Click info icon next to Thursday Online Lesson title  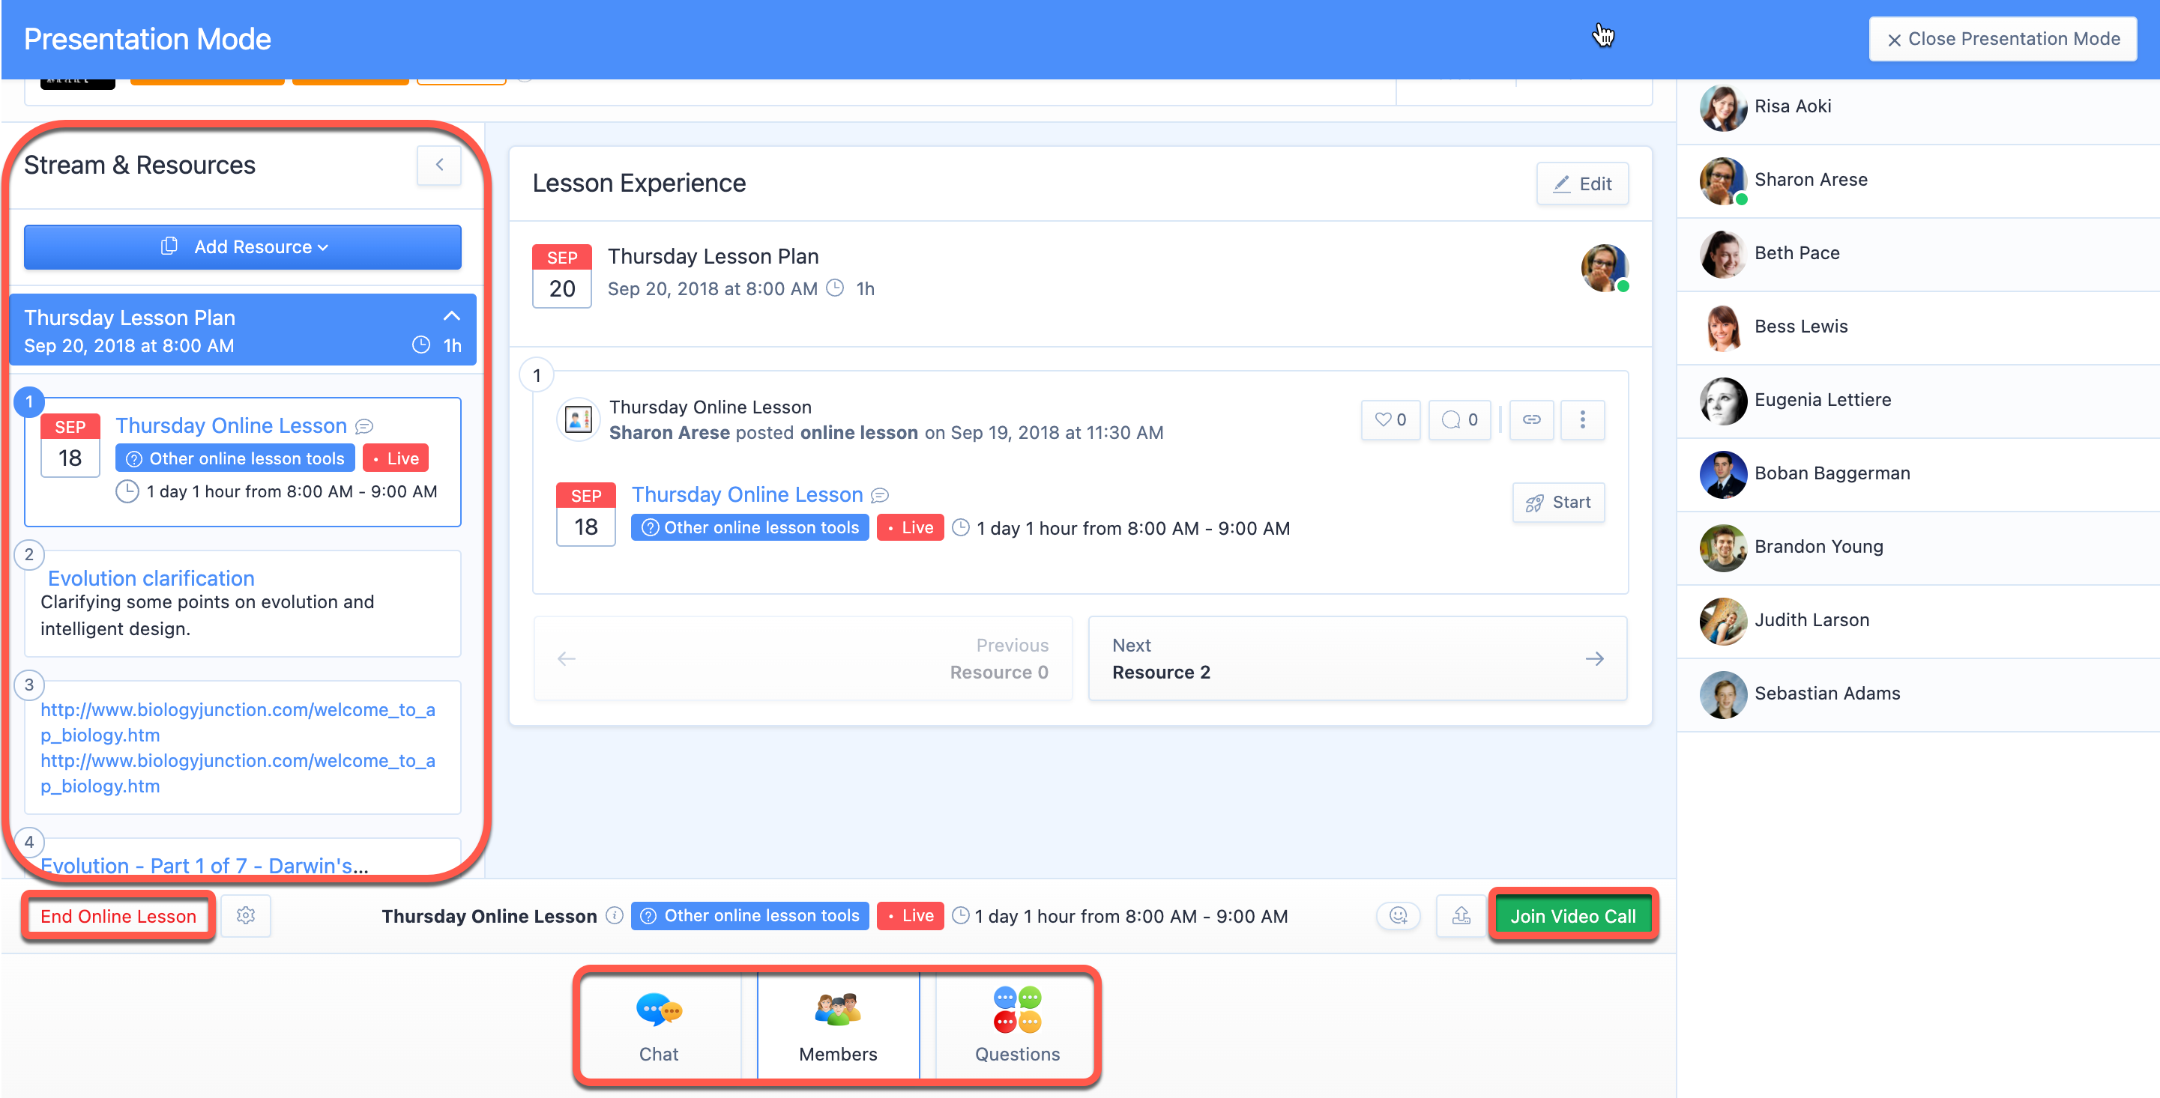(x=615, y=915)
